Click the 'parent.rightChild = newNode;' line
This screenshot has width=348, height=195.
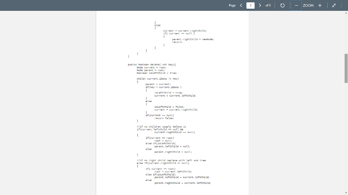[193, 39]
